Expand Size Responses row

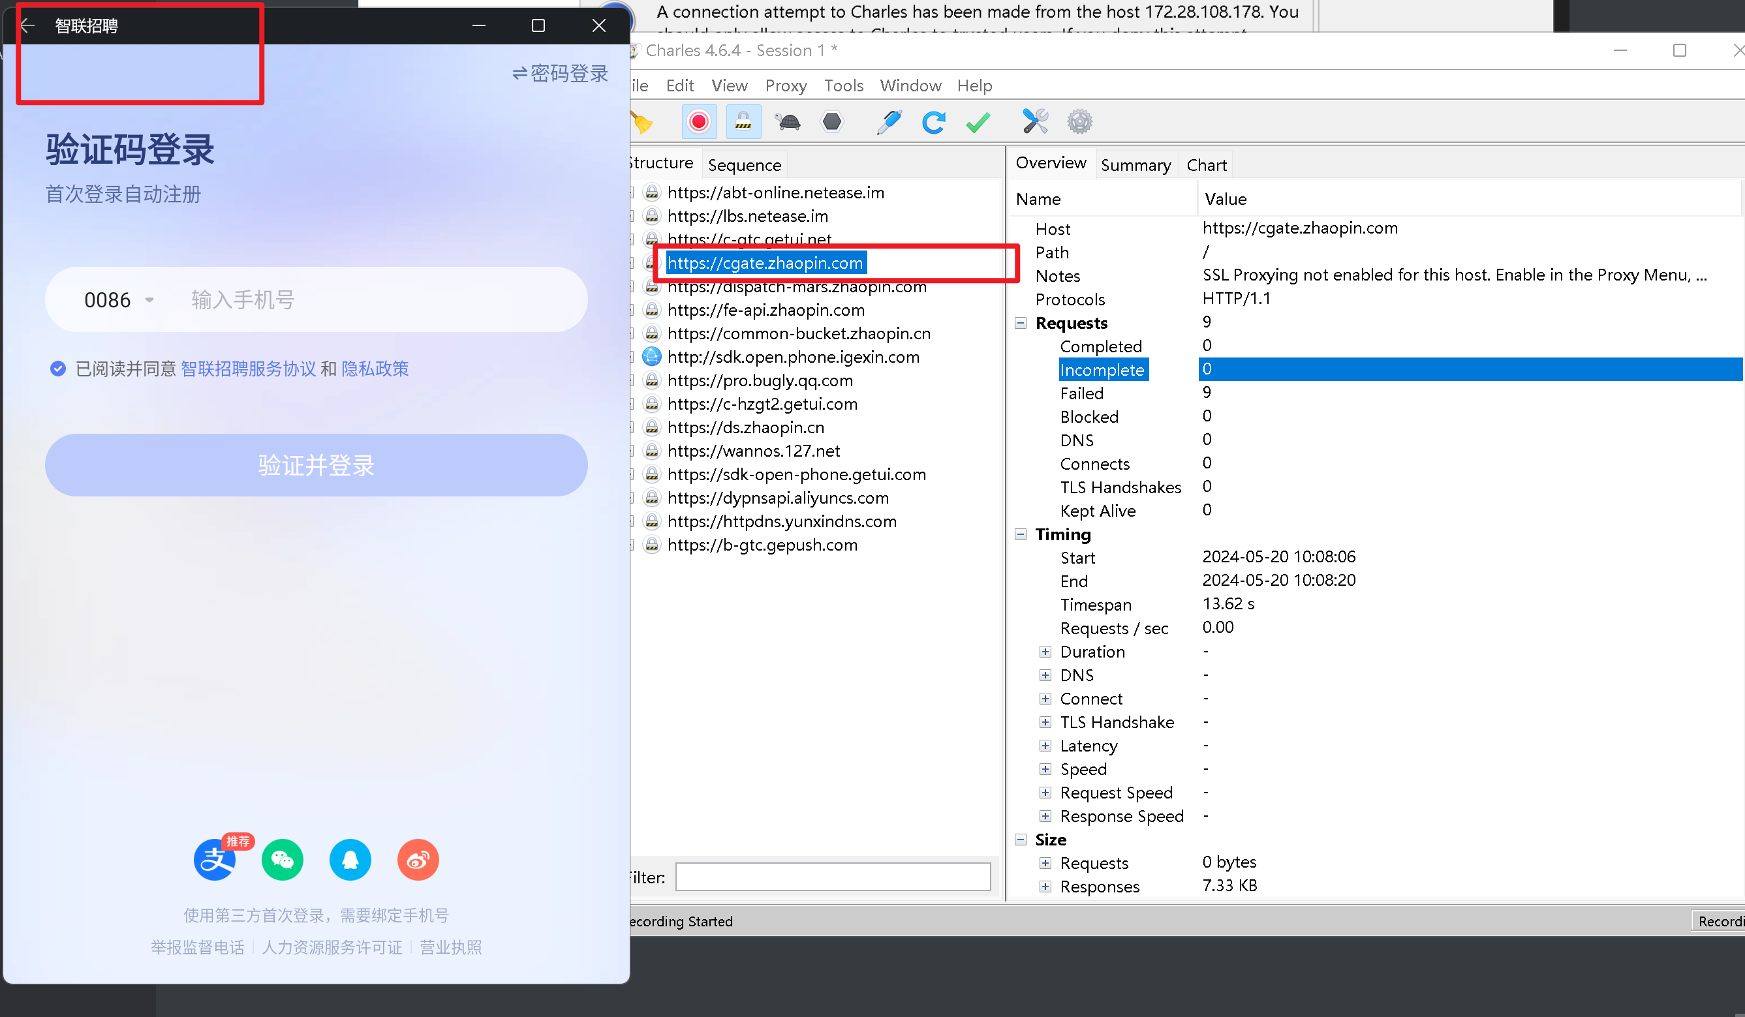pyautogui.click(x=1045, y=886)
